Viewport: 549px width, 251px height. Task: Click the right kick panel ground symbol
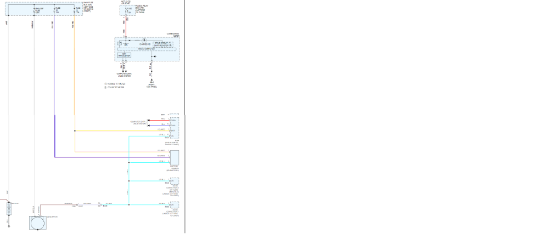point(152,81)
